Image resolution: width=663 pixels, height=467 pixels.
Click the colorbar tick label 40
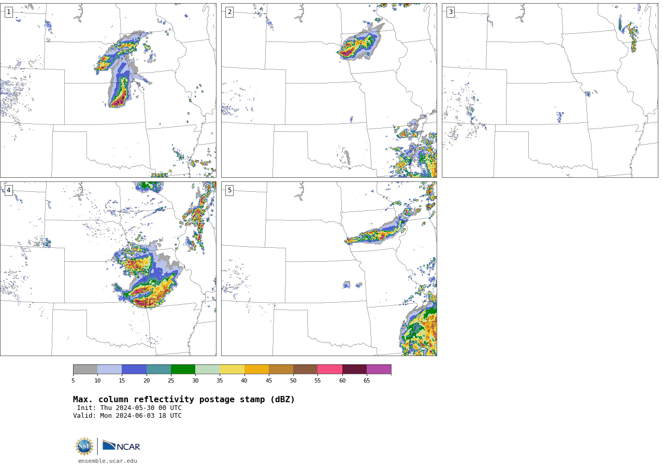[x=244, y=381]
